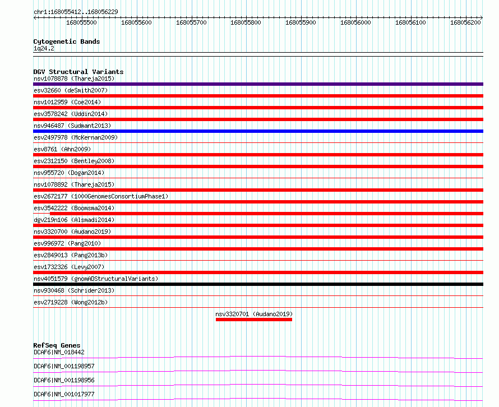Viewport: 499px width, 407px height.
Task: Select esv2849013 (Pang2013b) variant label
Action: 71,255
